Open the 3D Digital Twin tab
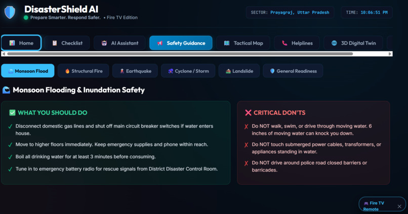 pyautogui.click(x=353, y=43)
